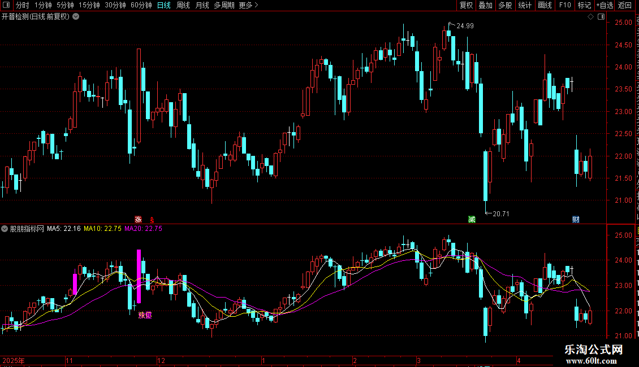The width and height of the screenshot is (639, 367).
Task: Toggle the left panel icon in top bar
Action: tap(6, 5)
